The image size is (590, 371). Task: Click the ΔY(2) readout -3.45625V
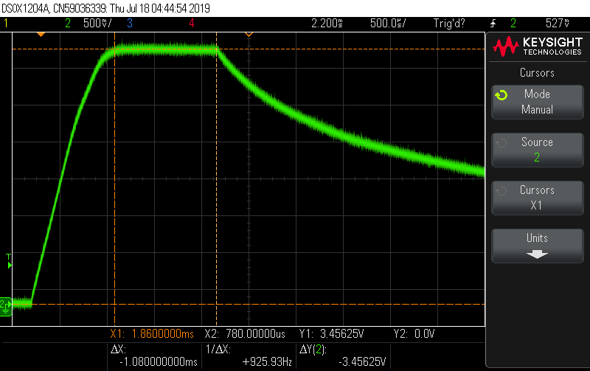(362, 362)
